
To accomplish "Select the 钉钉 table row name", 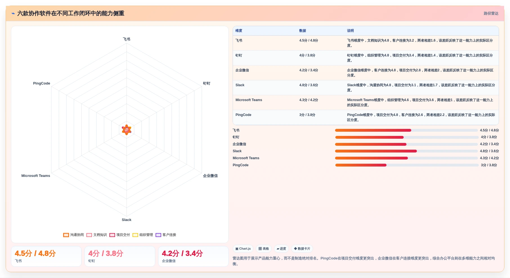I will [239, 55].
